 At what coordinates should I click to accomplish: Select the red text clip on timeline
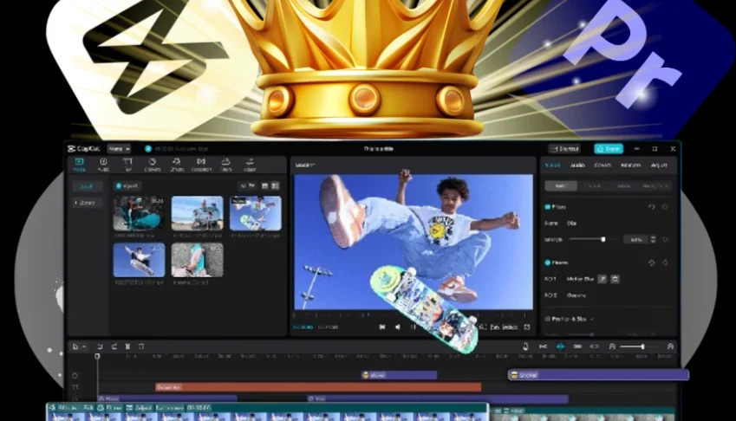318,387
